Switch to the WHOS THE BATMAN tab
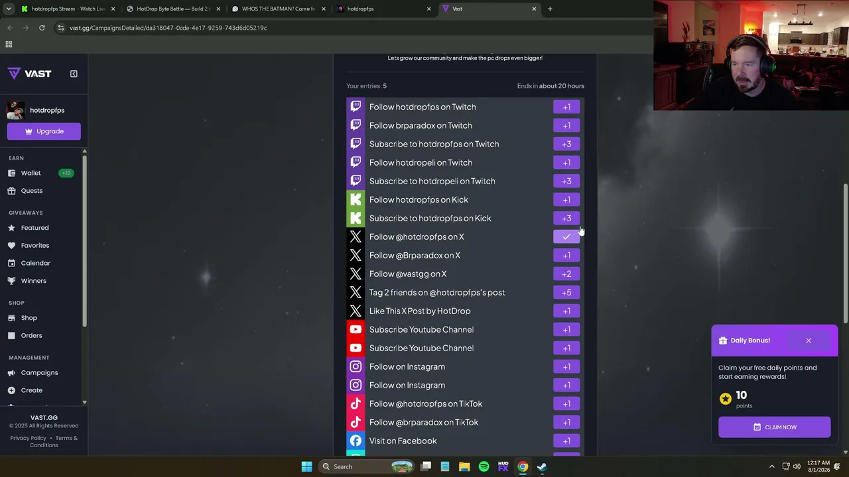Viewport: 849px width, 477px height. [279, 9]
